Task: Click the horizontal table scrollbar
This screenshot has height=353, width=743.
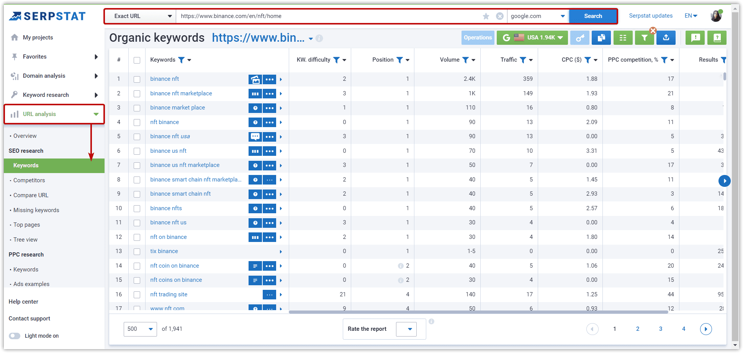Action: [x=478, y=312]
